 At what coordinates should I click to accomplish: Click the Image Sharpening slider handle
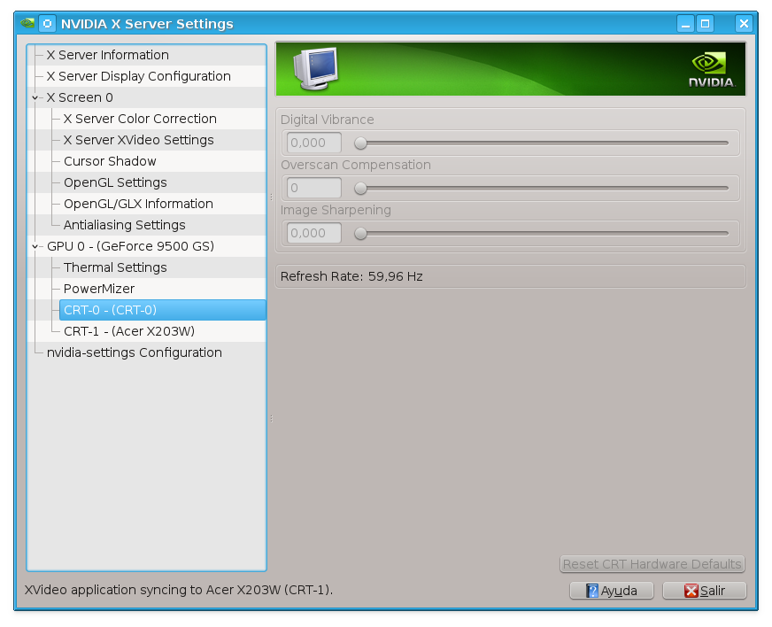coord(360,234)
